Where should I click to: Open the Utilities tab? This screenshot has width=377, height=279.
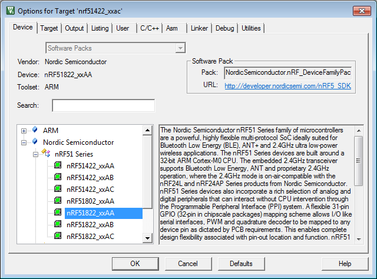pyautogui.click(x=251, y=28)
